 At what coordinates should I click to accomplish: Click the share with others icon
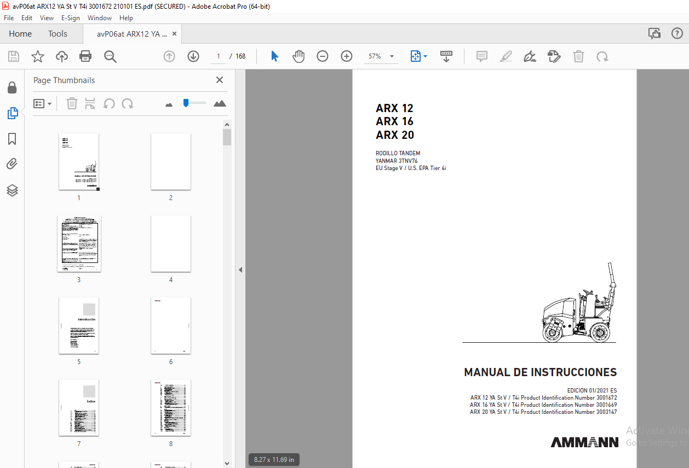[654, 34]
